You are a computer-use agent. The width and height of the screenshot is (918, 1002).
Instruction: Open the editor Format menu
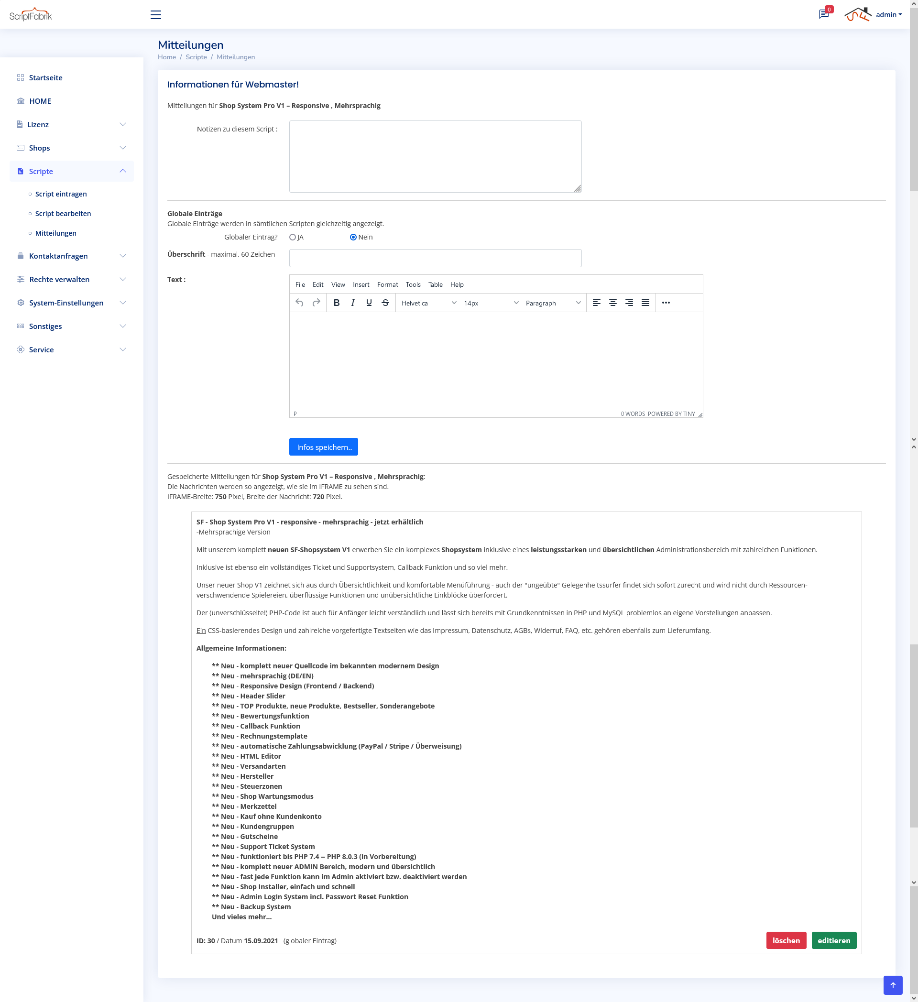click(x=387, y=284)
